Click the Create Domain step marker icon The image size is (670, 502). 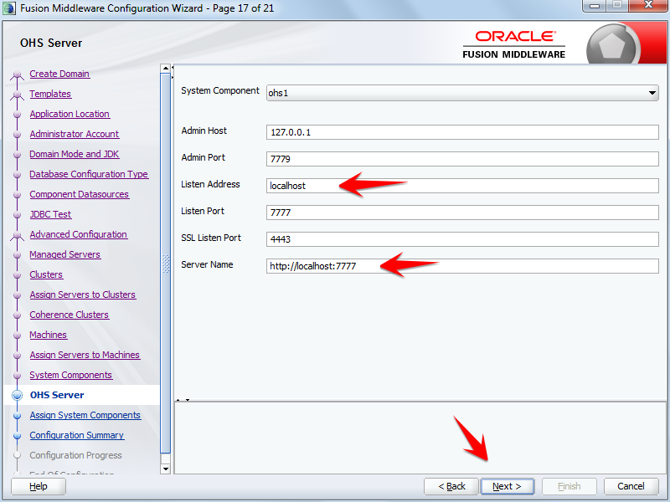point(17,74)
